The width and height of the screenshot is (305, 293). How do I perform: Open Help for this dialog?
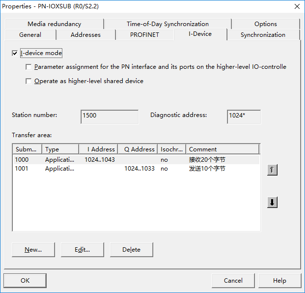280,281
